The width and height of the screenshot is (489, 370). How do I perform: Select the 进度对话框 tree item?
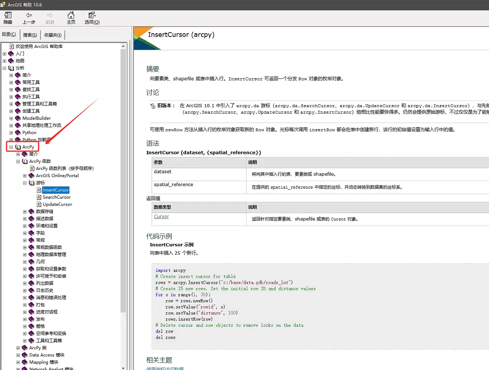point(47,312)
